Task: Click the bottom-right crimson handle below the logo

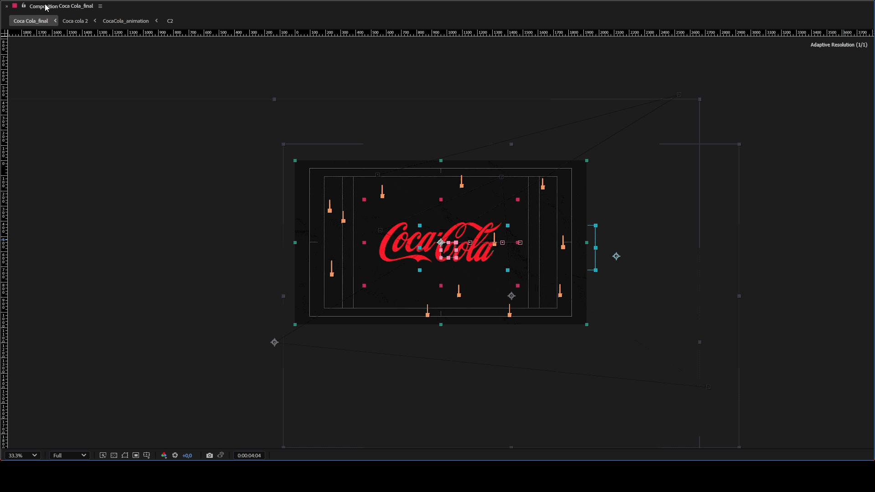Action: coord(518,286)
